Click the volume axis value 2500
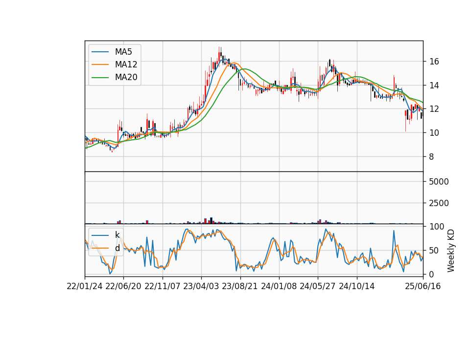 439,203
